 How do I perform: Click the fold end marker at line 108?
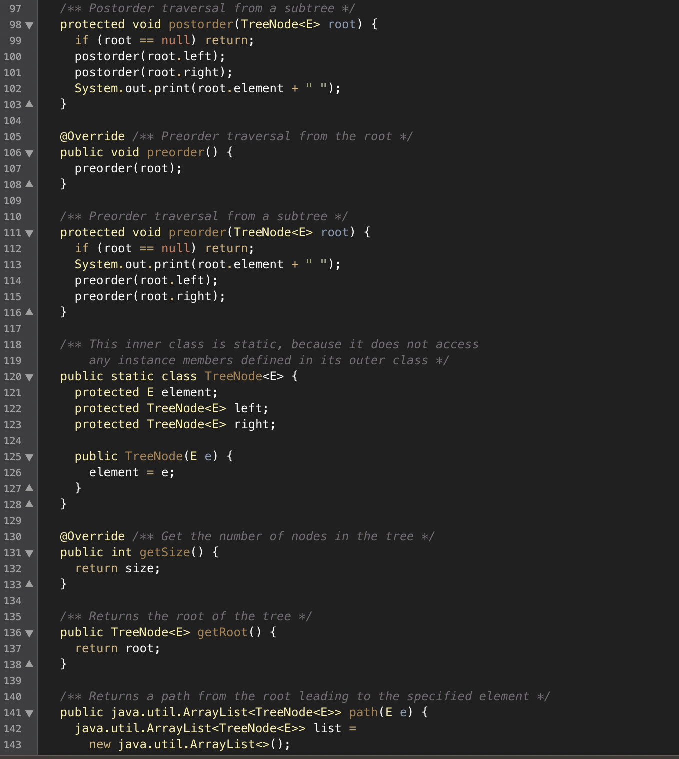(29, 184)
